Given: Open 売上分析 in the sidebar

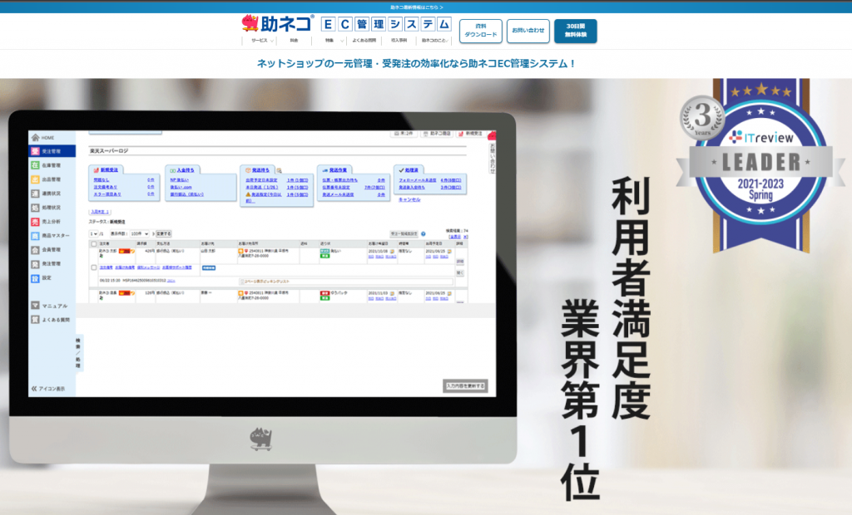Looking at the screenshot, I should [51, 222].
